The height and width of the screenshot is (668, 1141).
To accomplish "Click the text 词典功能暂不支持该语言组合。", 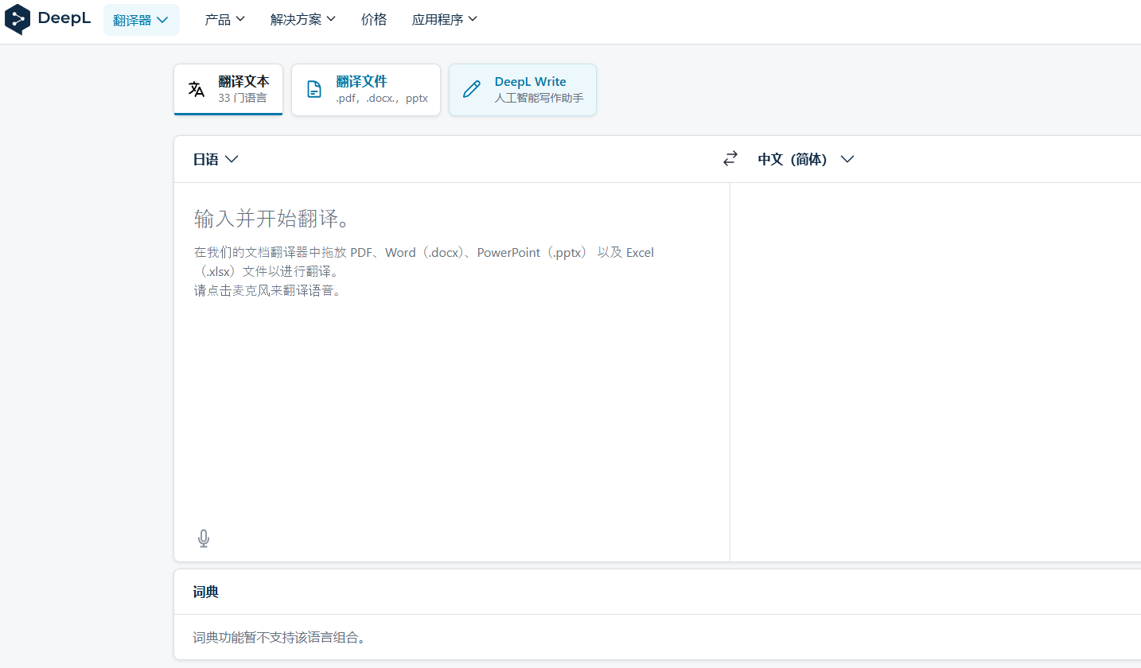I will 279,637.
